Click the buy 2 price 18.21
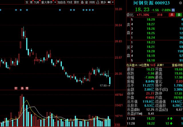 pos(151,47)
